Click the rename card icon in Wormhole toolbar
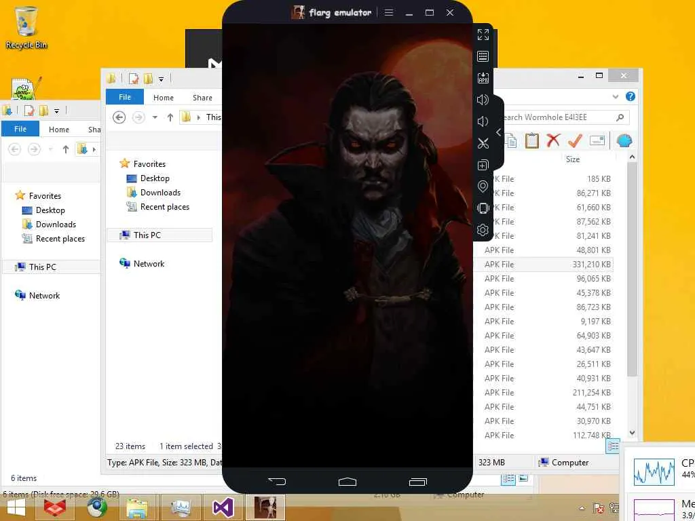The image size is (695, 521). [597, 140]
